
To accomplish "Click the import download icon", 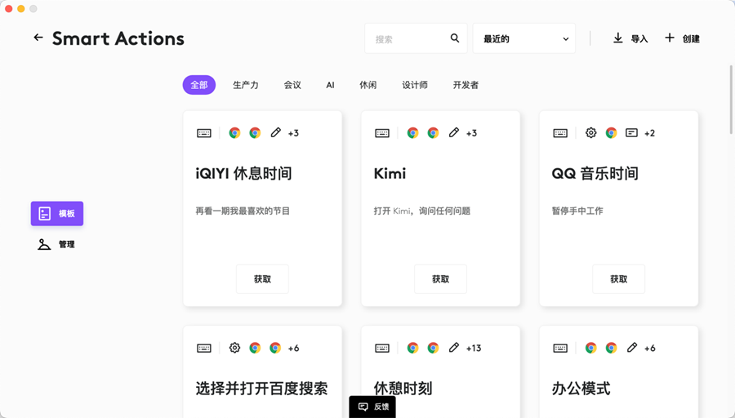I will 618,38.
